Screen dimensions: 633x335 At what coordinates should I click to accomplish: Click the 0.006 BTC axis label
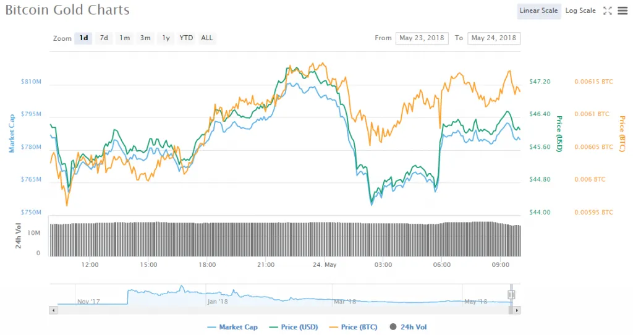pos(590,179)
